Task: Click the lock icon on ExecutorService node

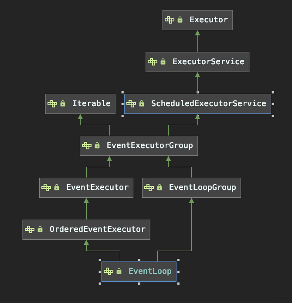Action: click(x=163, y=62)
